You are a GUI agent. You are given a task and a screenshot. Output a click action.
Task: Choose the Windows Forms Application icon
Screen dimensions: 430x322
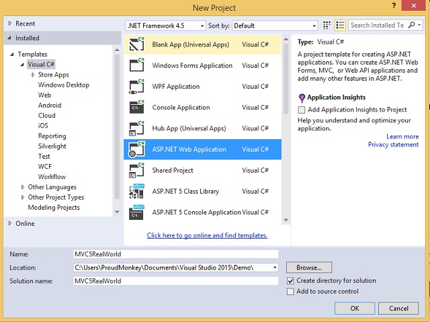pos(136,65)
